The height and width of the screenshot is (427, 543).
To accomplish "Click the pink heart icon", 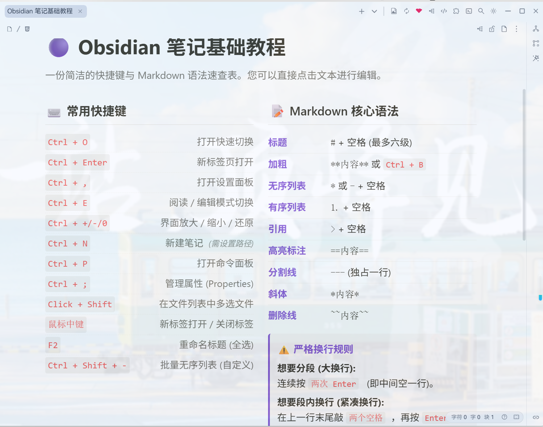I will click(419, 11).
